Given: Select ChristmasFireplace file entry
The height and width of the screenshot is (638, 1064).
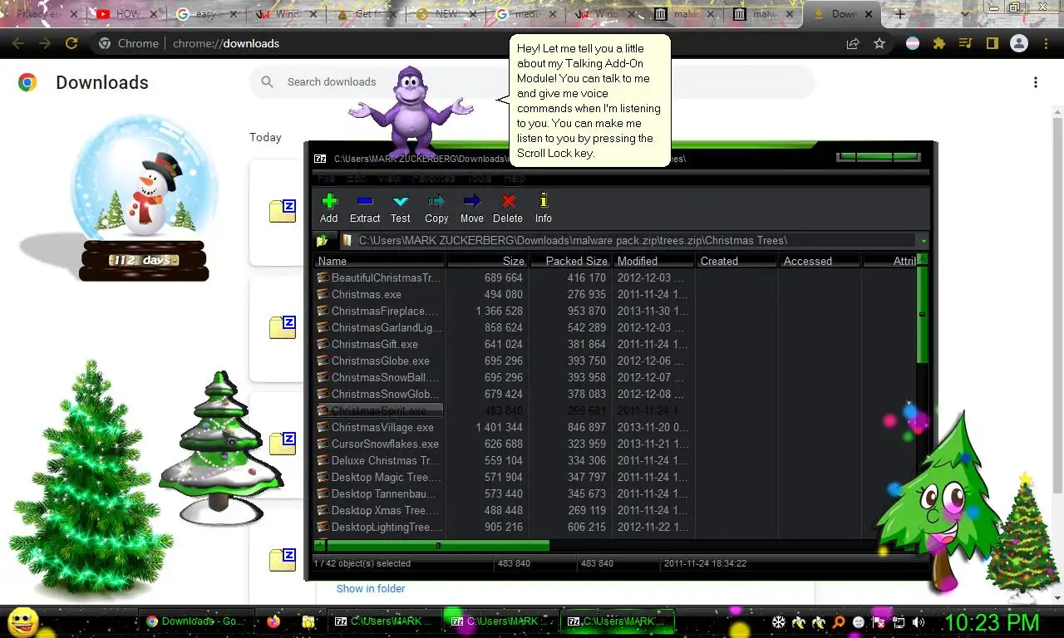Looking at the screenshot, I should click(x=379, y=311).
